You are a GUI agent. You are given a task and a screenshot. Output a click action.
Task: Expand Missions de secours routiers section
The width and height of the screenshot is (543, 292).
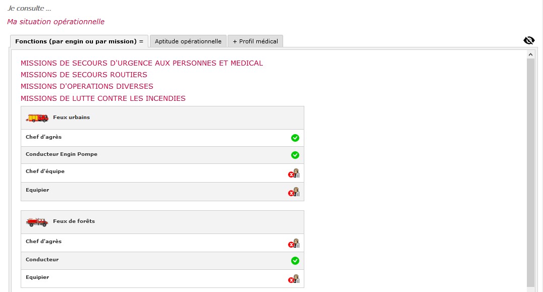(84, 75)
